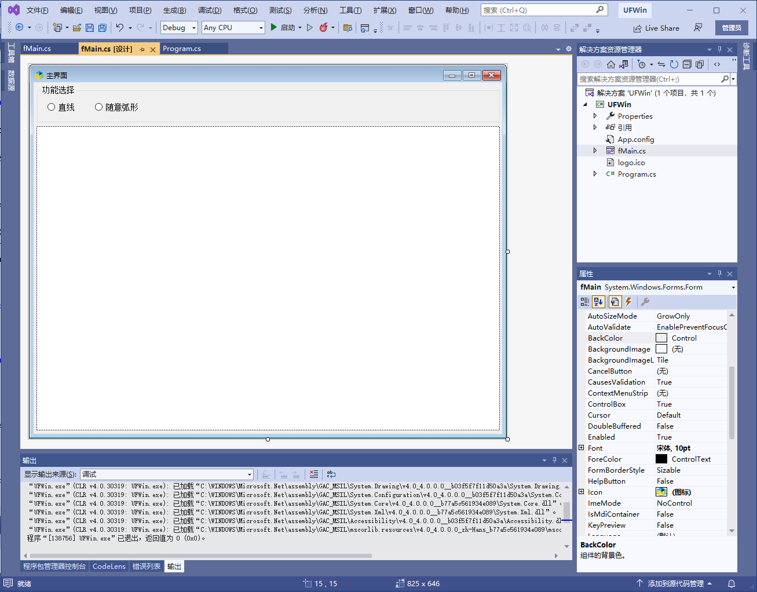Viewport: 757px width, 592px height.
Task: Undo the last action
Action: click(119, 27)
